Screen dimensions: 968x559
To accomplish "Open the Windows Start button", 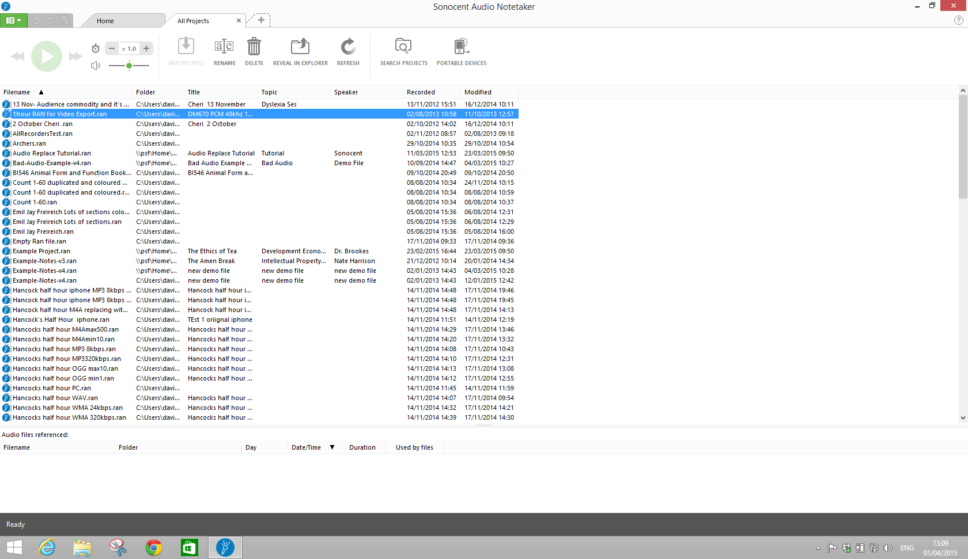I will 14,547.
